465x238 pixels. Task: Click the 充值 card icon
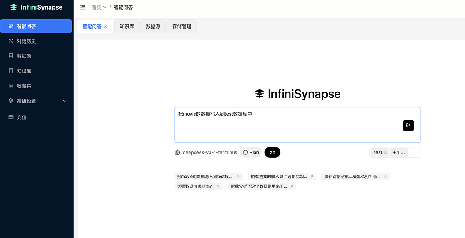(x=11, y=117)
